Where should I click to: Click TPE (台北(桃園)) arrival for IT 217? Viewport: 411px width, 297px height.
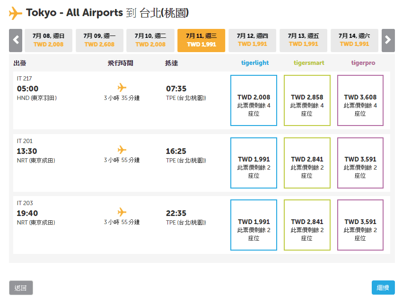(186, 98)
